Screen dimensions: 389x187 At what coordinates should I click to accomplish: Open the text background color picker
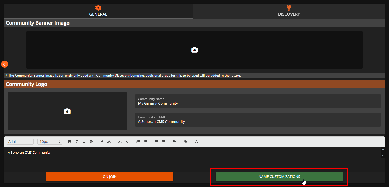[109, 142]
